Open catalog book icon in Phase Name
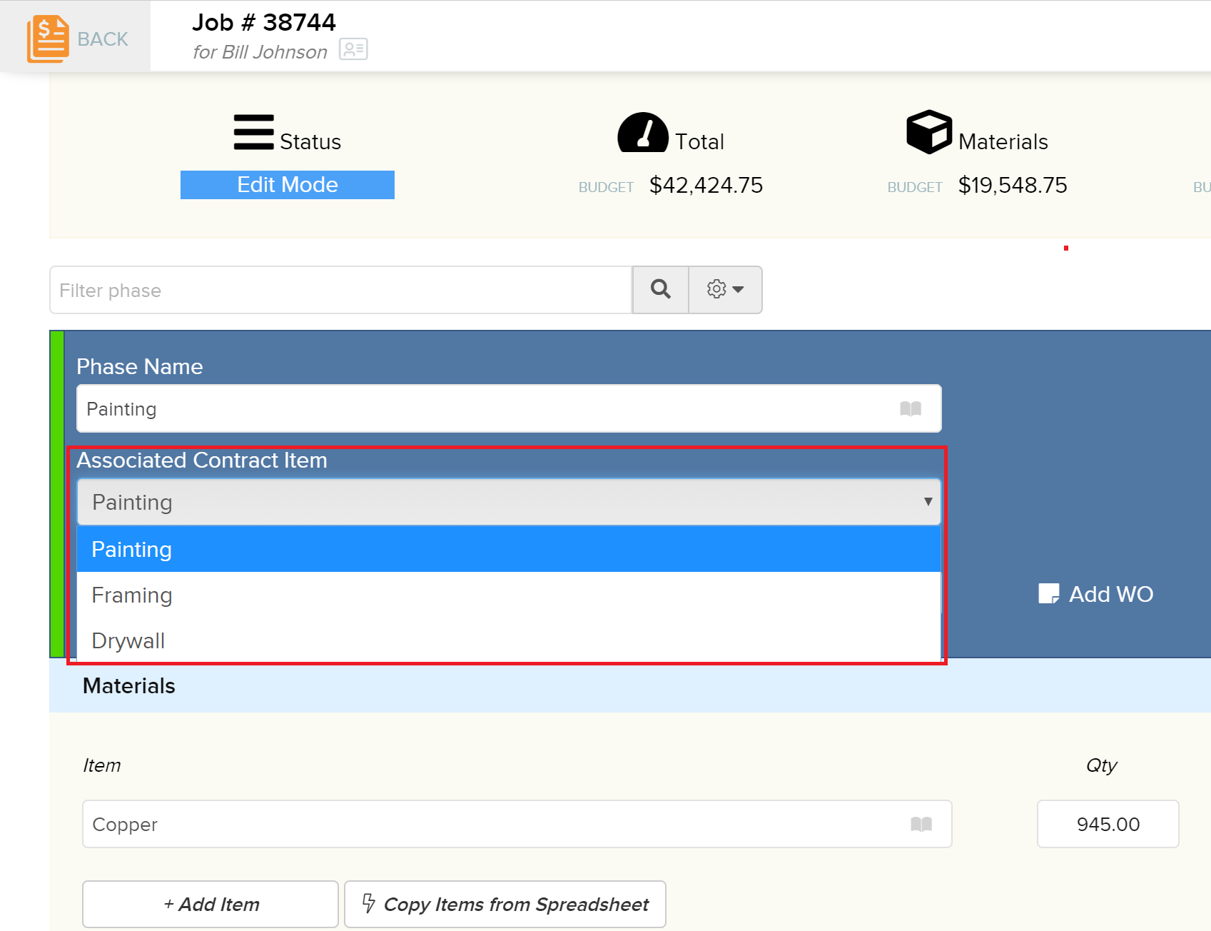This screenshot has height=931, width=1211. [x=911, y=408]
